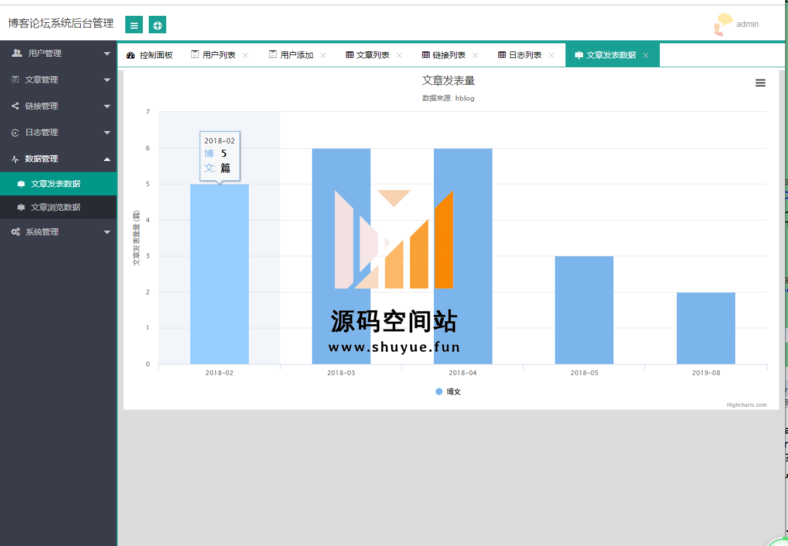
Task: Click the green globe icon button
Action: tap(157, 25)
